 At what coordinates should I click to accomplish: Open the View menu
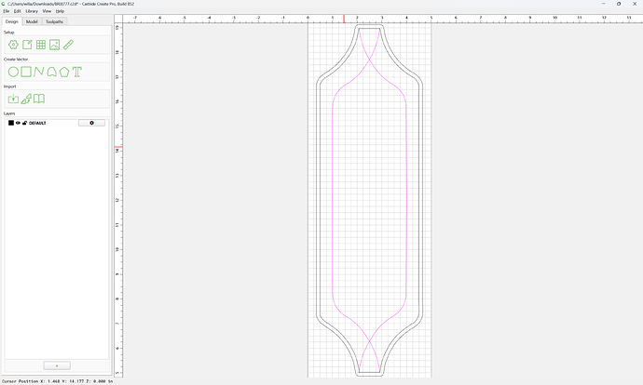point(47,11)
